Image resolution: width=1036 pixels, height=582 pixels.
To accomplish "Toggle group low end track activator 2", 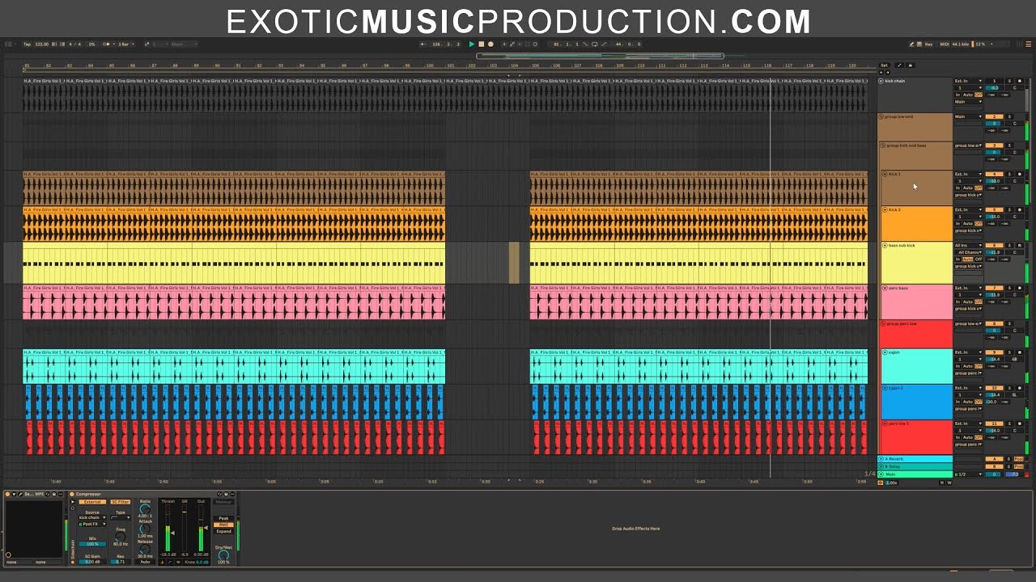I will (x=995, y=116).
